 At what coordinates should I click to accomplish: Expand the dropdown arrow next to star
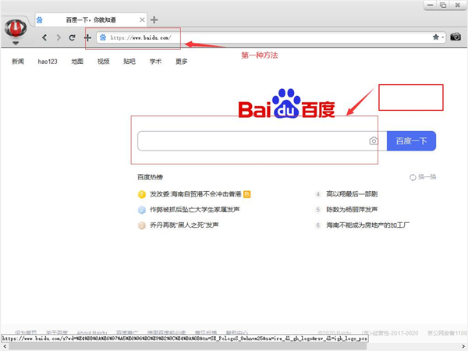click(x=442, y=37)
